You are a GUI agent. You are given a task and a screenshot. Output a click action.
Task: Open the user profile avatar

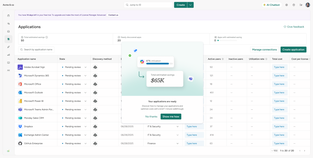click(x=308, y=5)
